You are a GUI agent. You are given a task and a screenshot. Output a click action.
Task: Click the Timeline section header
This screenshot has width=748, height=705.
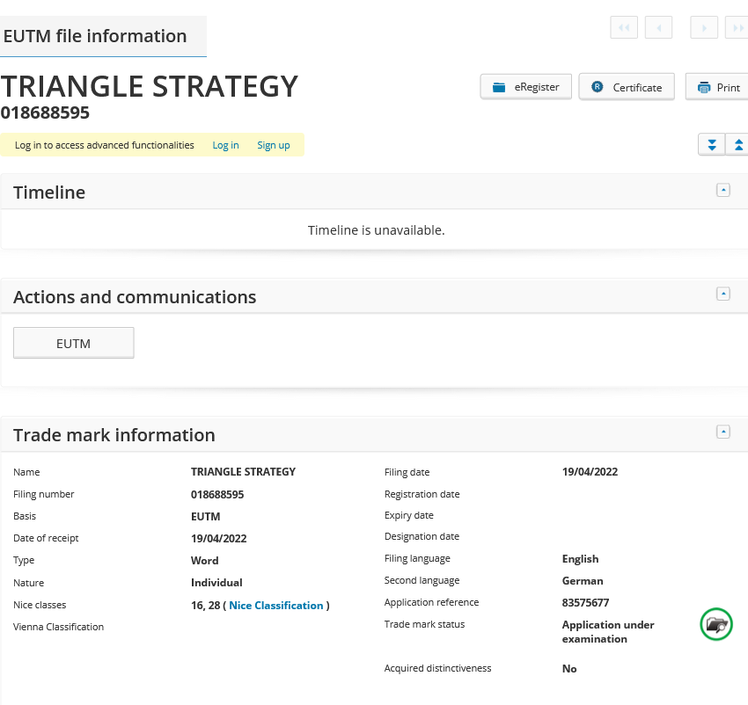49,193
